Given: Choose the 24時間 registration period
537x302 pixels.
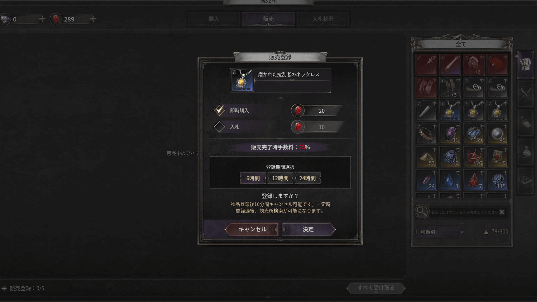Looking at the screenshot, I should tap(307, 178).
